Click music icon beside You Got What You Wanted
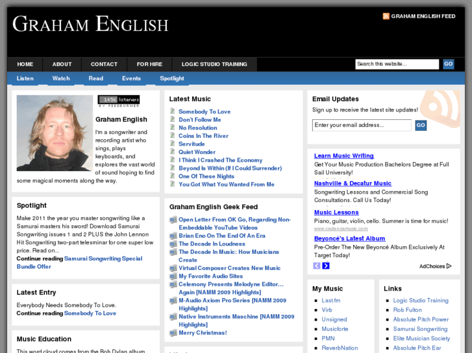 tap(173, 184)
